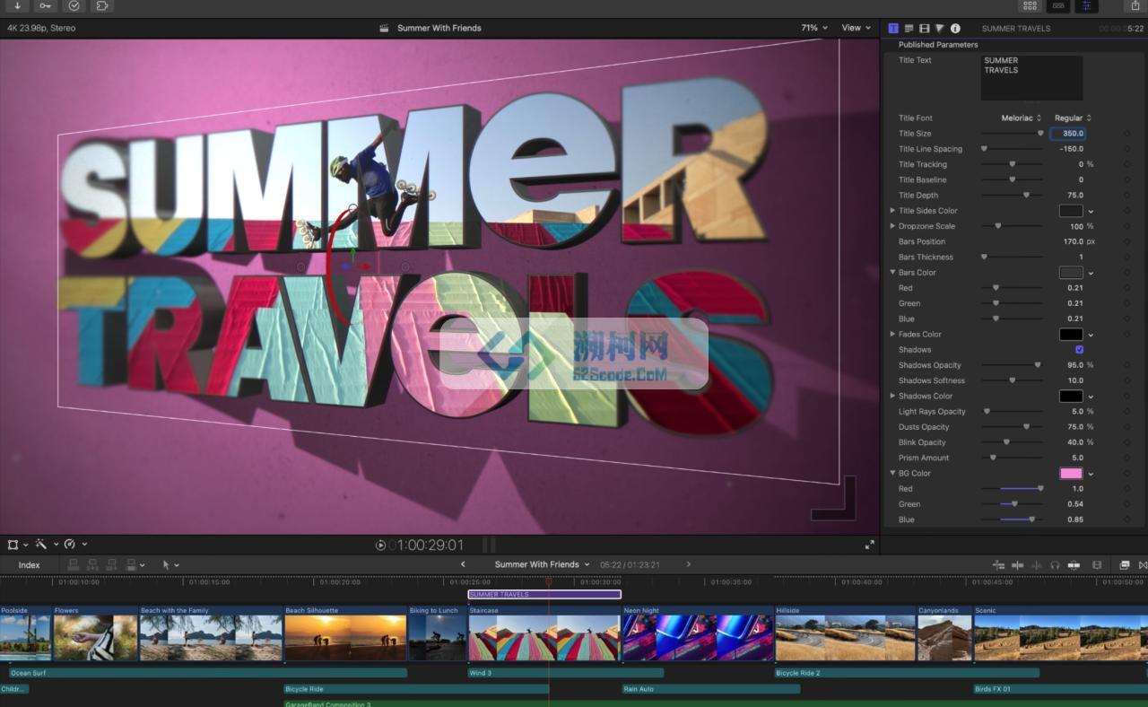Click the Title Sides Color swatch

click(1071, 211)
